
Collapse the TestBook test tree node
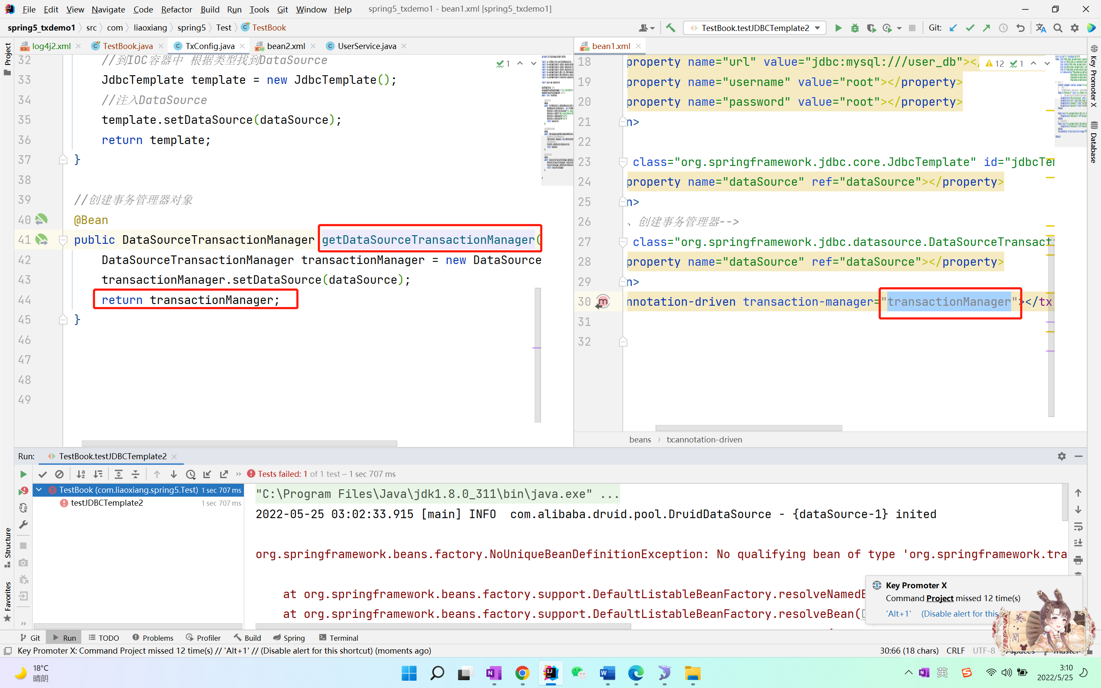[40, 490]
